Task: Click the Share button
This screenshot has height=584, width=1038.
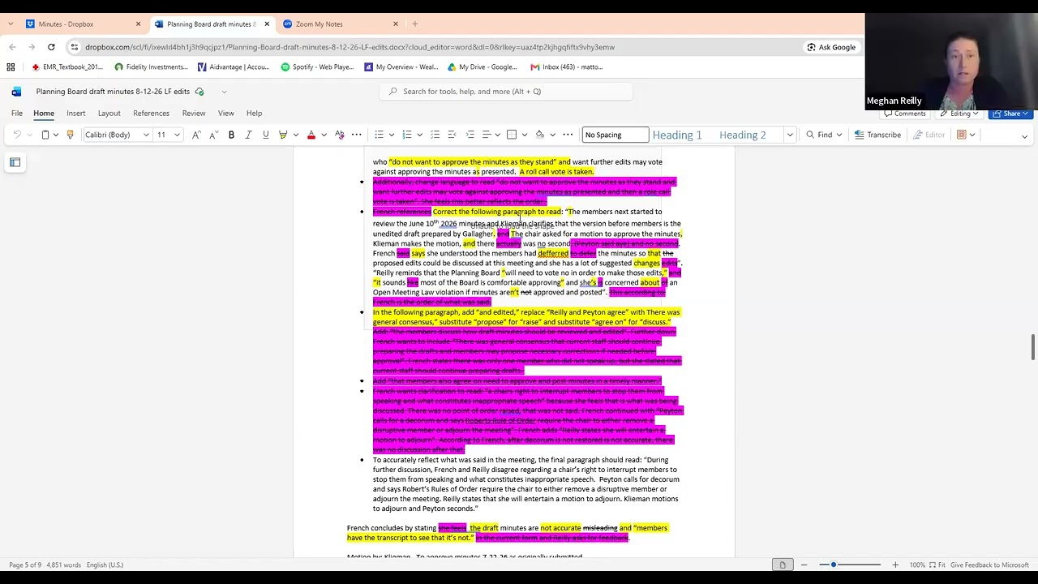Action: pos(1011,114)
